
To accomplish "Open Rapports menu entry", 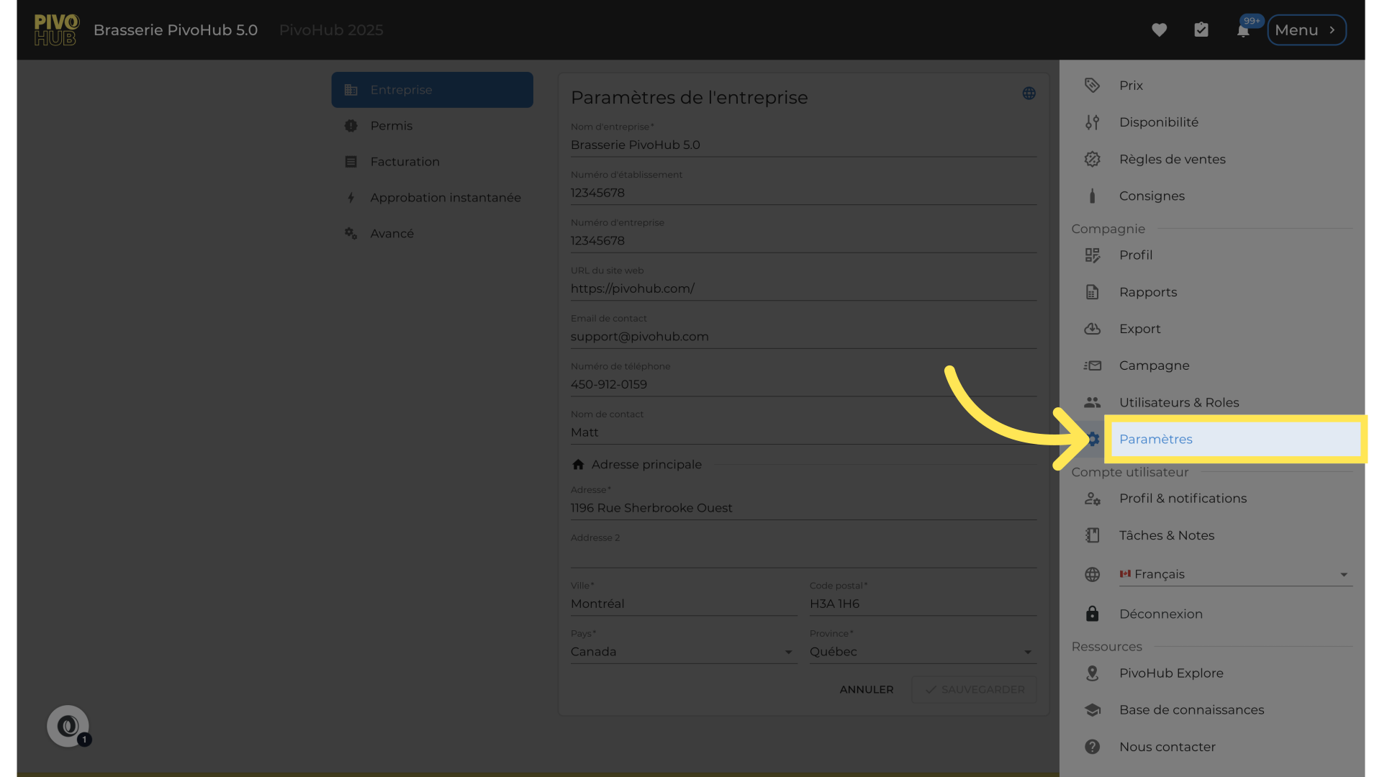I will tap(1211, 292).
